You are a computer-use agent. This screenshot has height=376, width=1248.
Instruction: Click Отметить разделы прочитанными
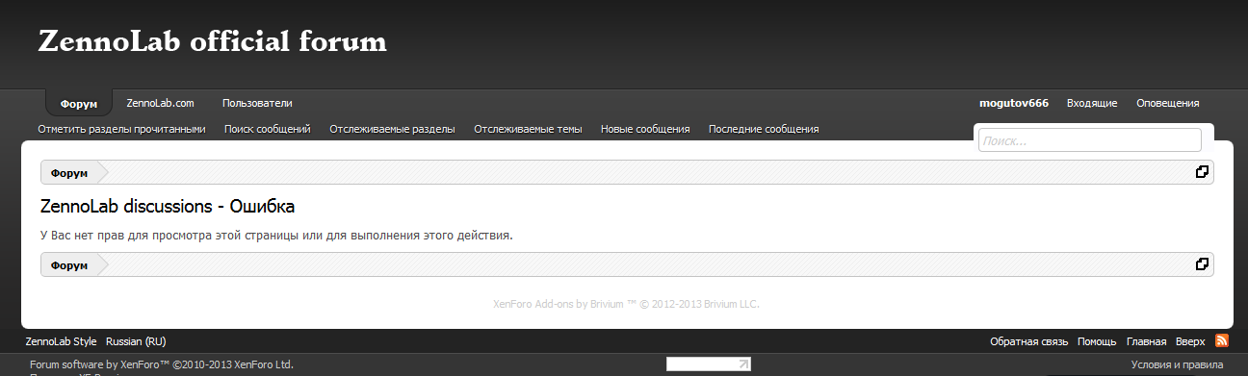121,129
